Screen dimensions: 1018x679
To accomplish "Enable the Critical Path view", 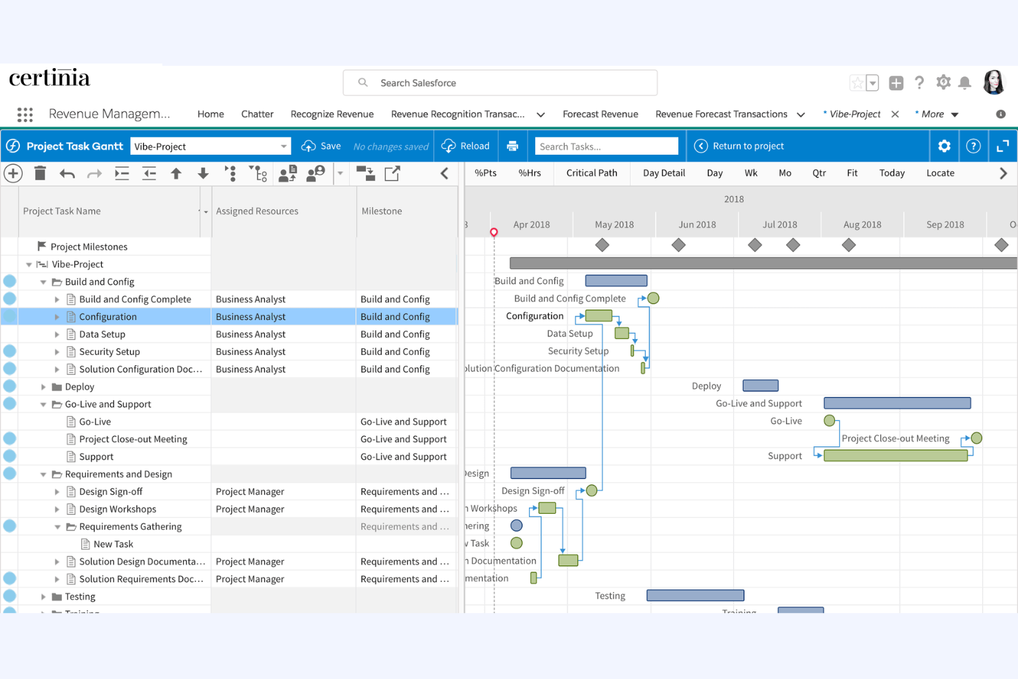I will click(592, 173).
